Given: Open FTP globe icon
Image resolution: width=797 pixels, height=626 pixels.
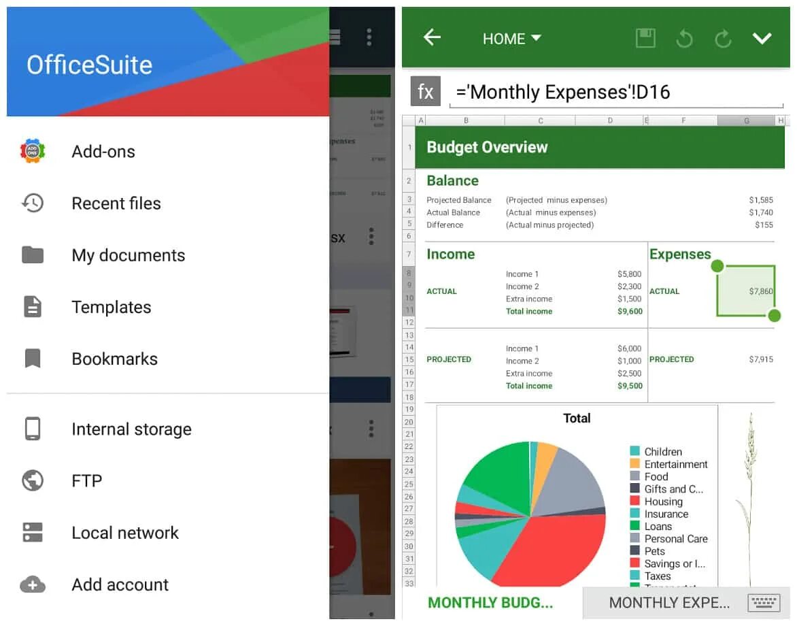Looking at the screenshot, I should (x=33, y=480).
